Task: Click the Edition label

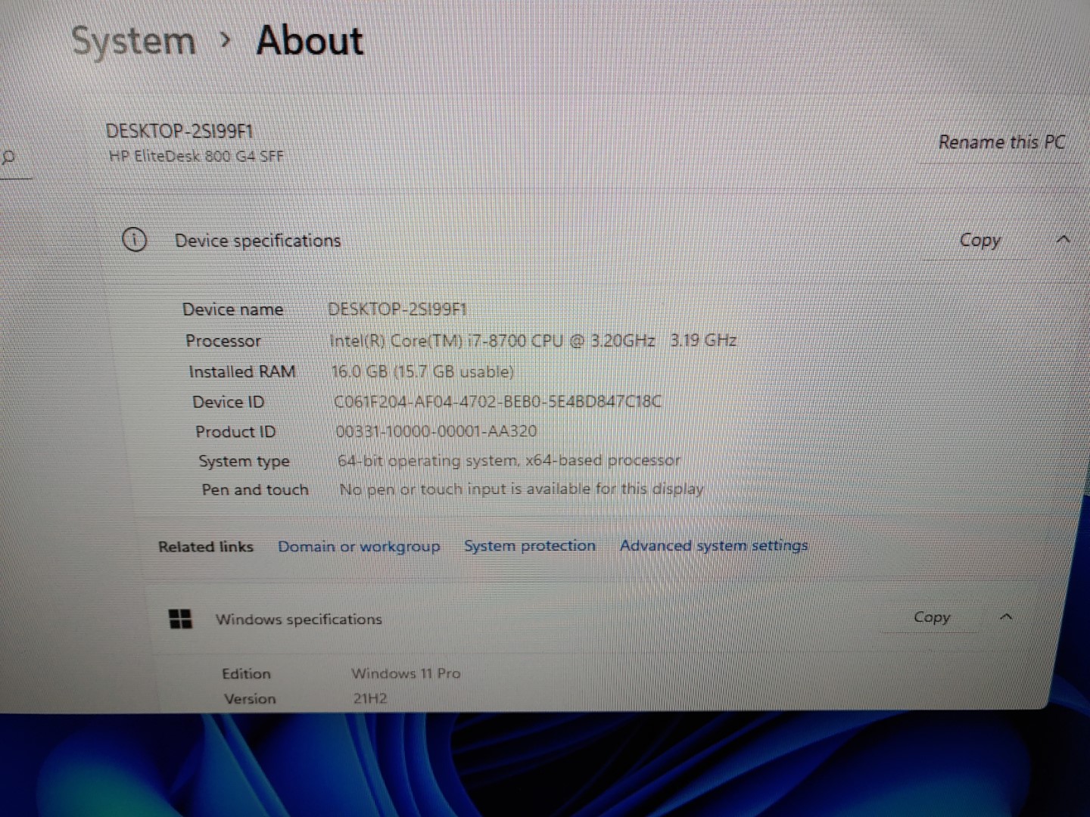Action: pyautogui.click(x=246, y=673)
